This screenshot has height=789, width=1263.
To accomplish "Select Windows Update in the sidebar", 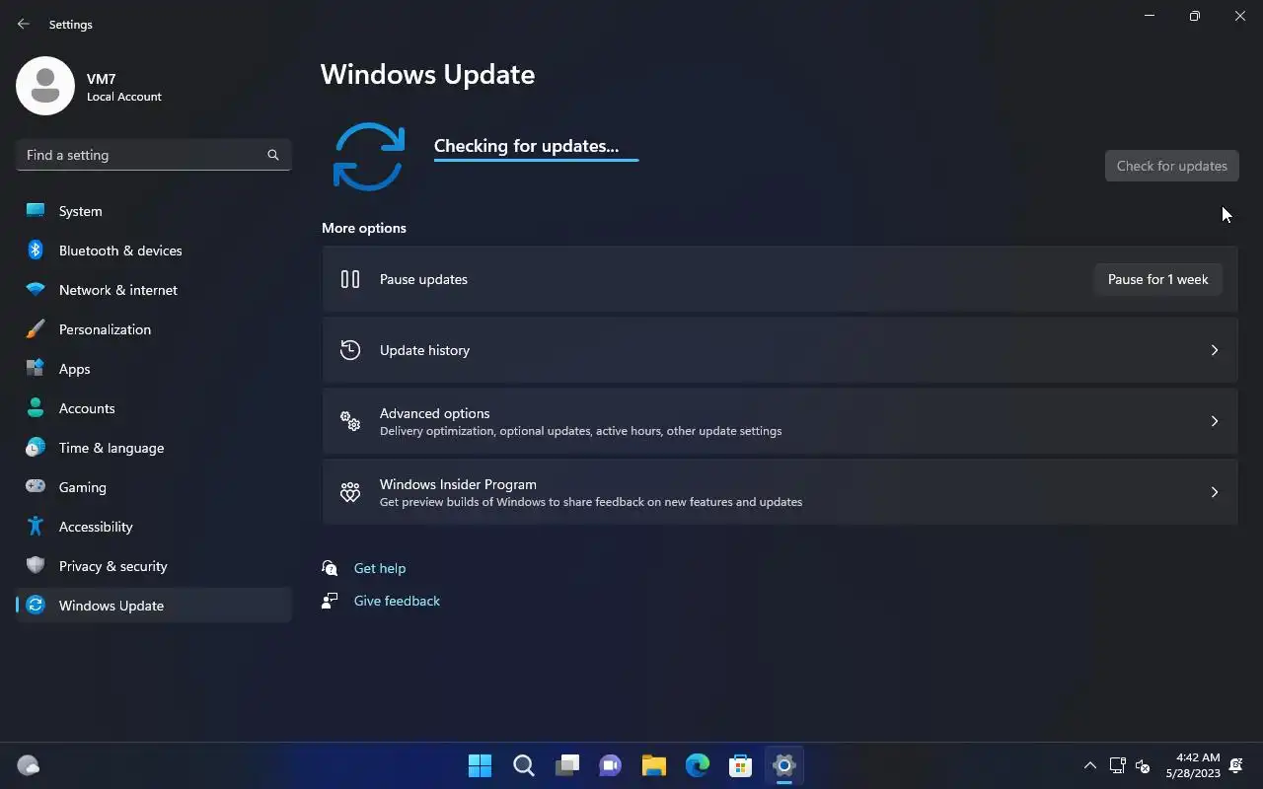I will (x=154, y=606).
